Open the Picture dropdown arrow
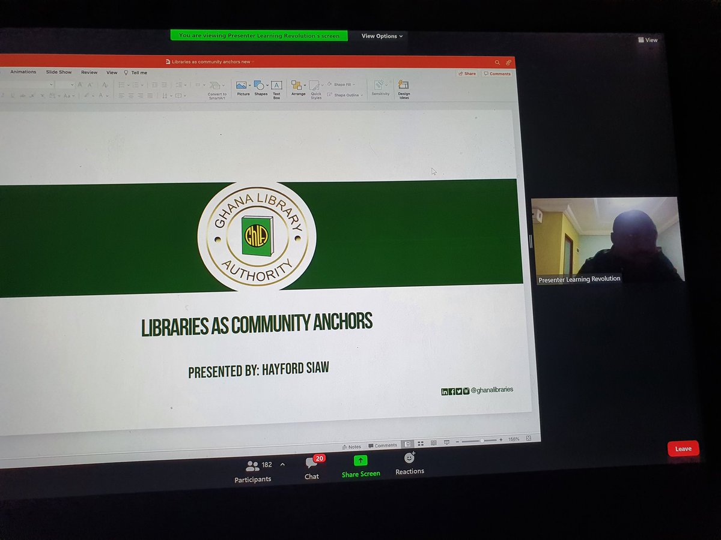 [249, 85]
